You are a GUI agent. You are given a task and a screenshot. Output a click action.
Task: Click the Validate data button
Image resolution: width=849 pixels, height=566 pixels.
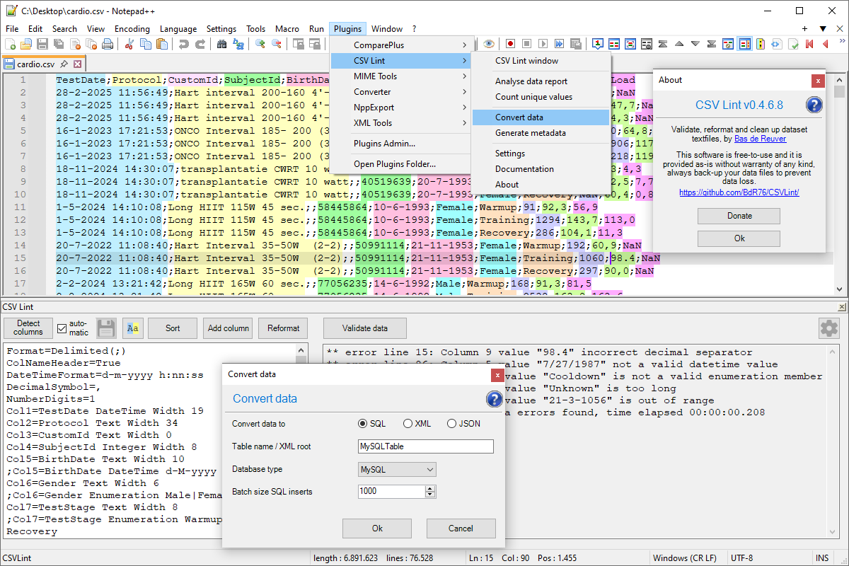click(365, 328)
